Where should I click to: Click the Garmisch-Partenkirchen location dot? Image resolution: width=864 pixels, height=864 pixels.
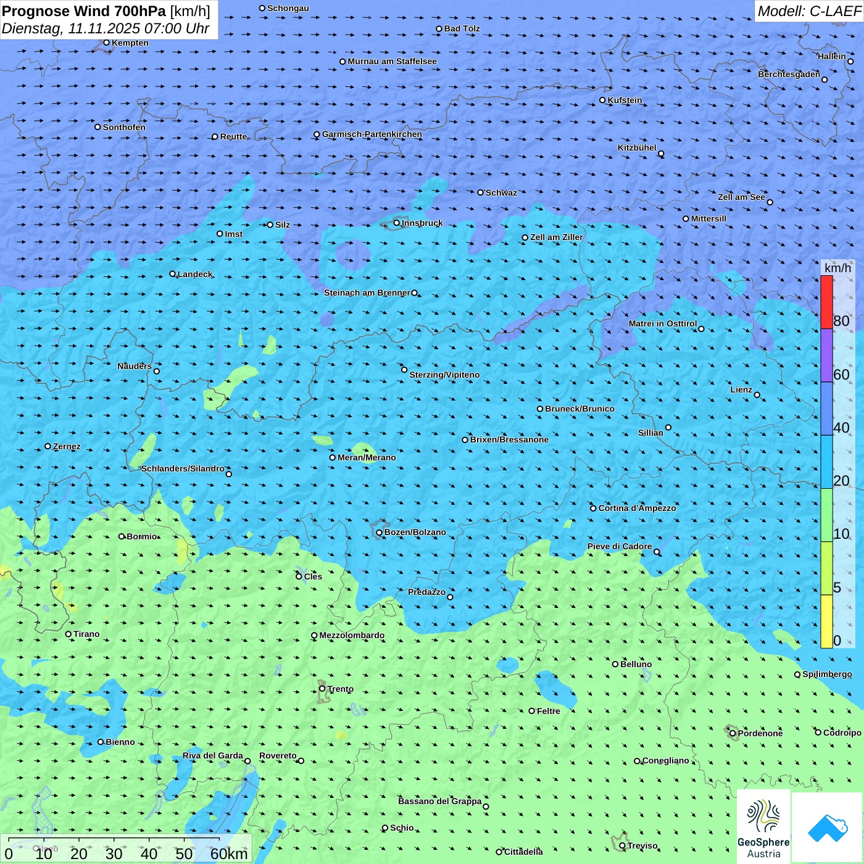pyautogui.click(x=317, y=135)
